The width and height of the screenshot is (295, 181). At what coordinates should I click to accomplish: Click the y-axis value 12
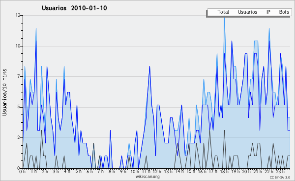coord(18,15)
